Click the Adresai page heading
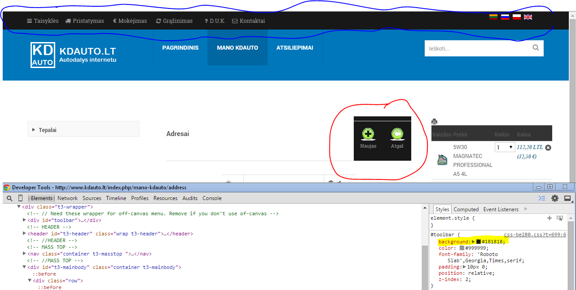576x290 pixels. click(x=178, y=134)
